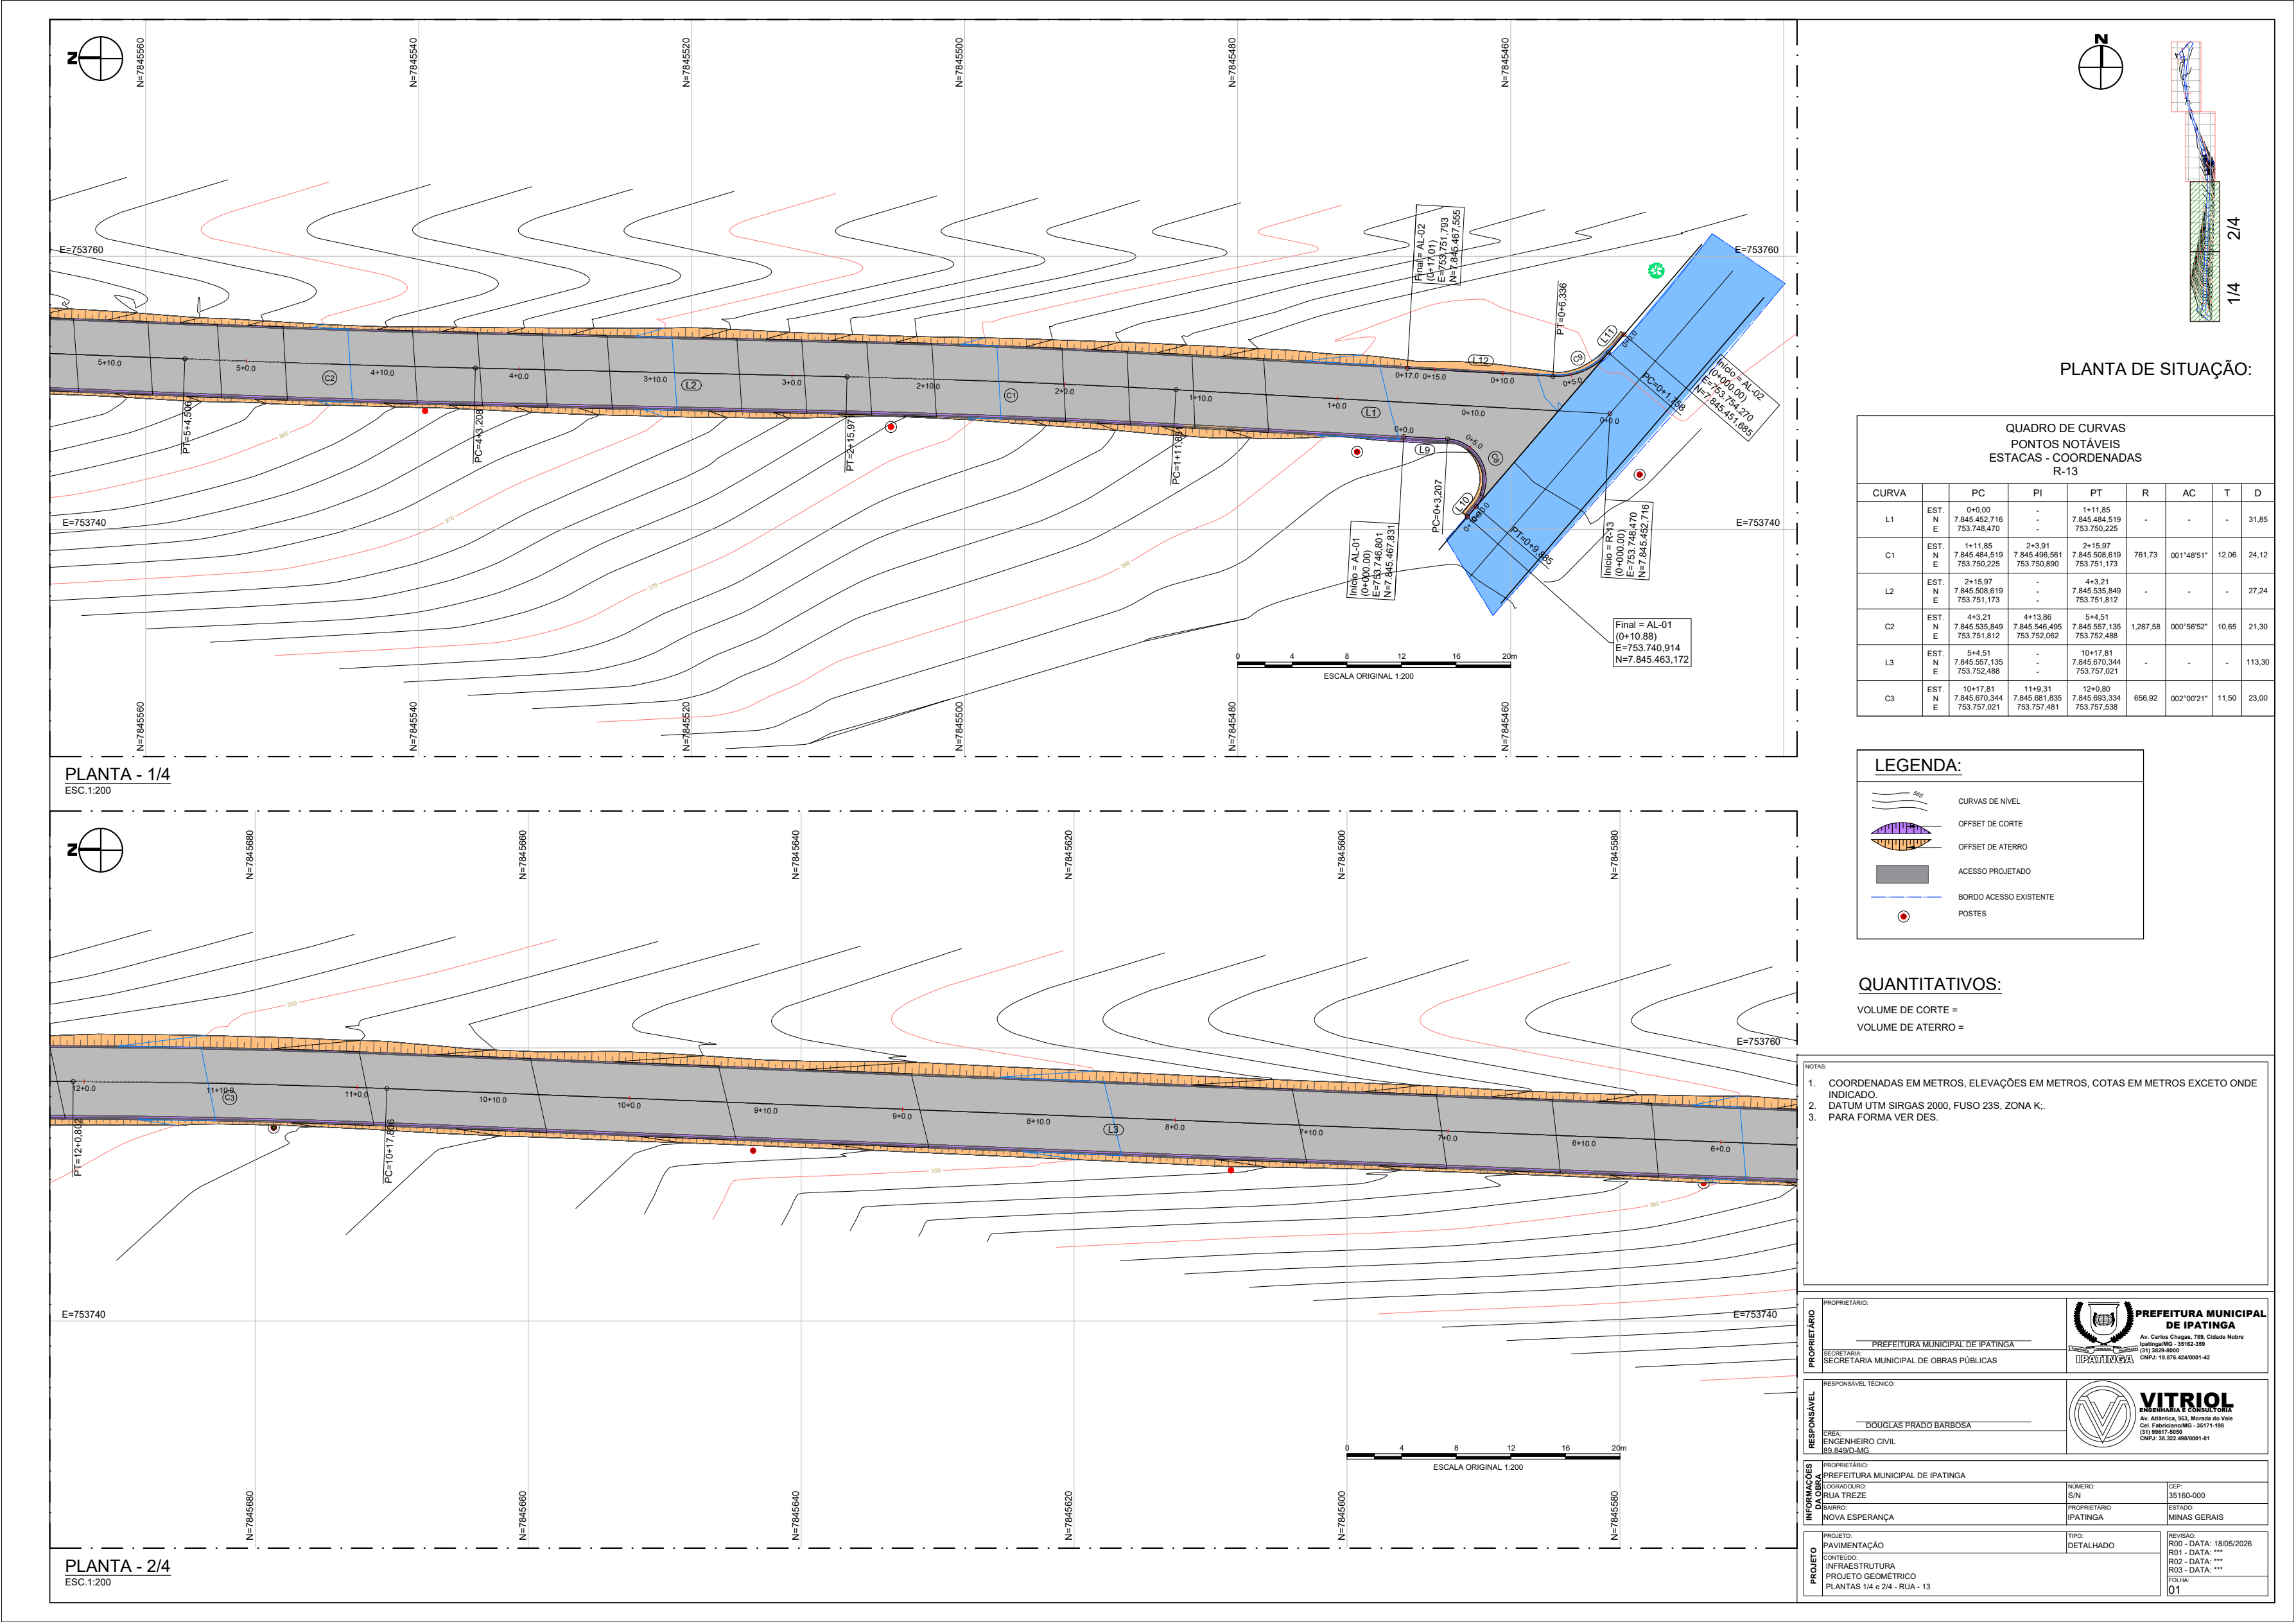Viewport: 2296px width, 1622px height.
Task: Click the gray Acesso Projetado legend swatch
Action: [x=1902, y=874]
